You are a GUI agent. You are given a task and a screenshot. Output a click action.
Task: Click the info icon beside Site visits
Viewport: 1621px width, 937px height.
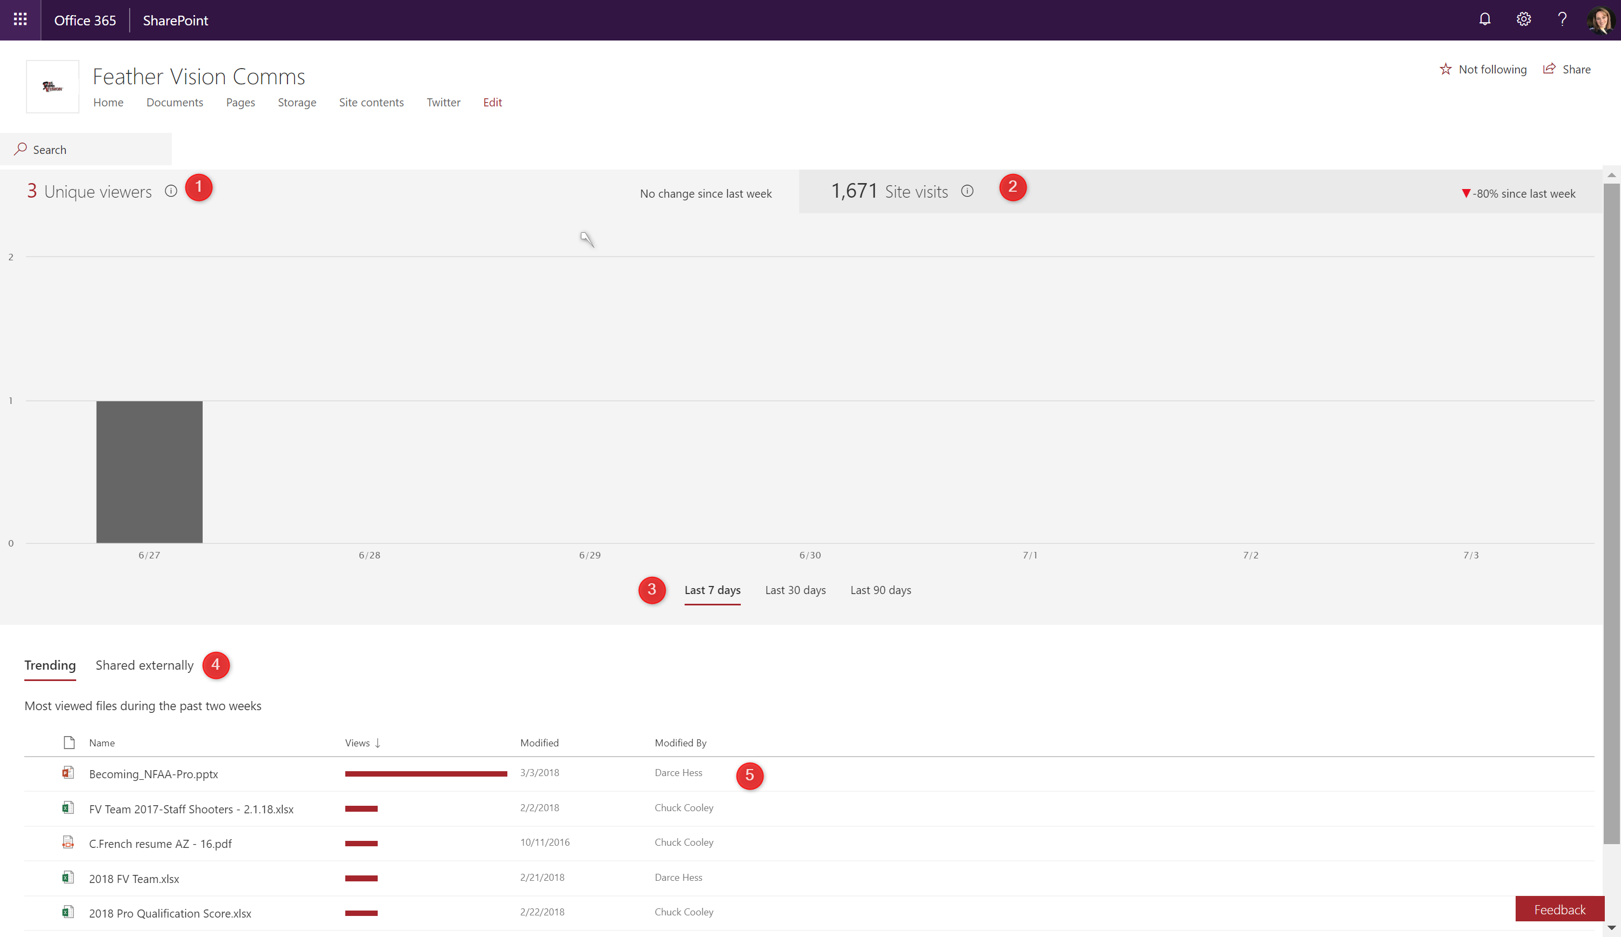click(967, 191)
